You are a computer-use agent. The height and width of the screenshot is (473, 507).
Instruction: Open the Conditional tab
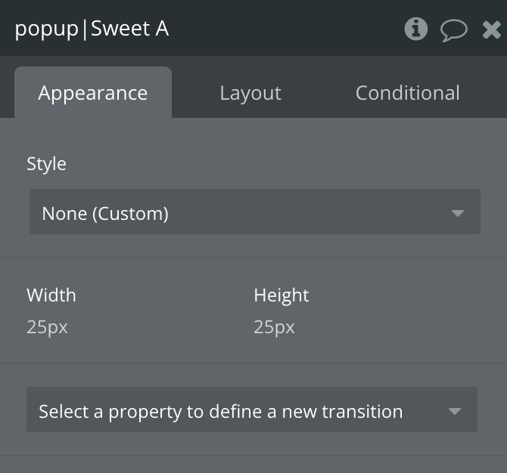coord(407,93)
